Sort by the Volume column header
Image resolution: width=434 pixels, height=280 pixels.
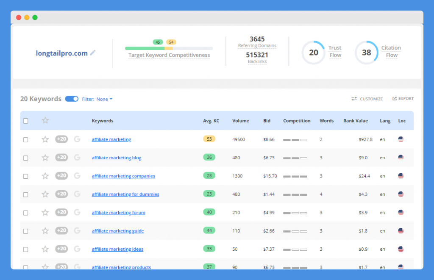tap(241, 121)
